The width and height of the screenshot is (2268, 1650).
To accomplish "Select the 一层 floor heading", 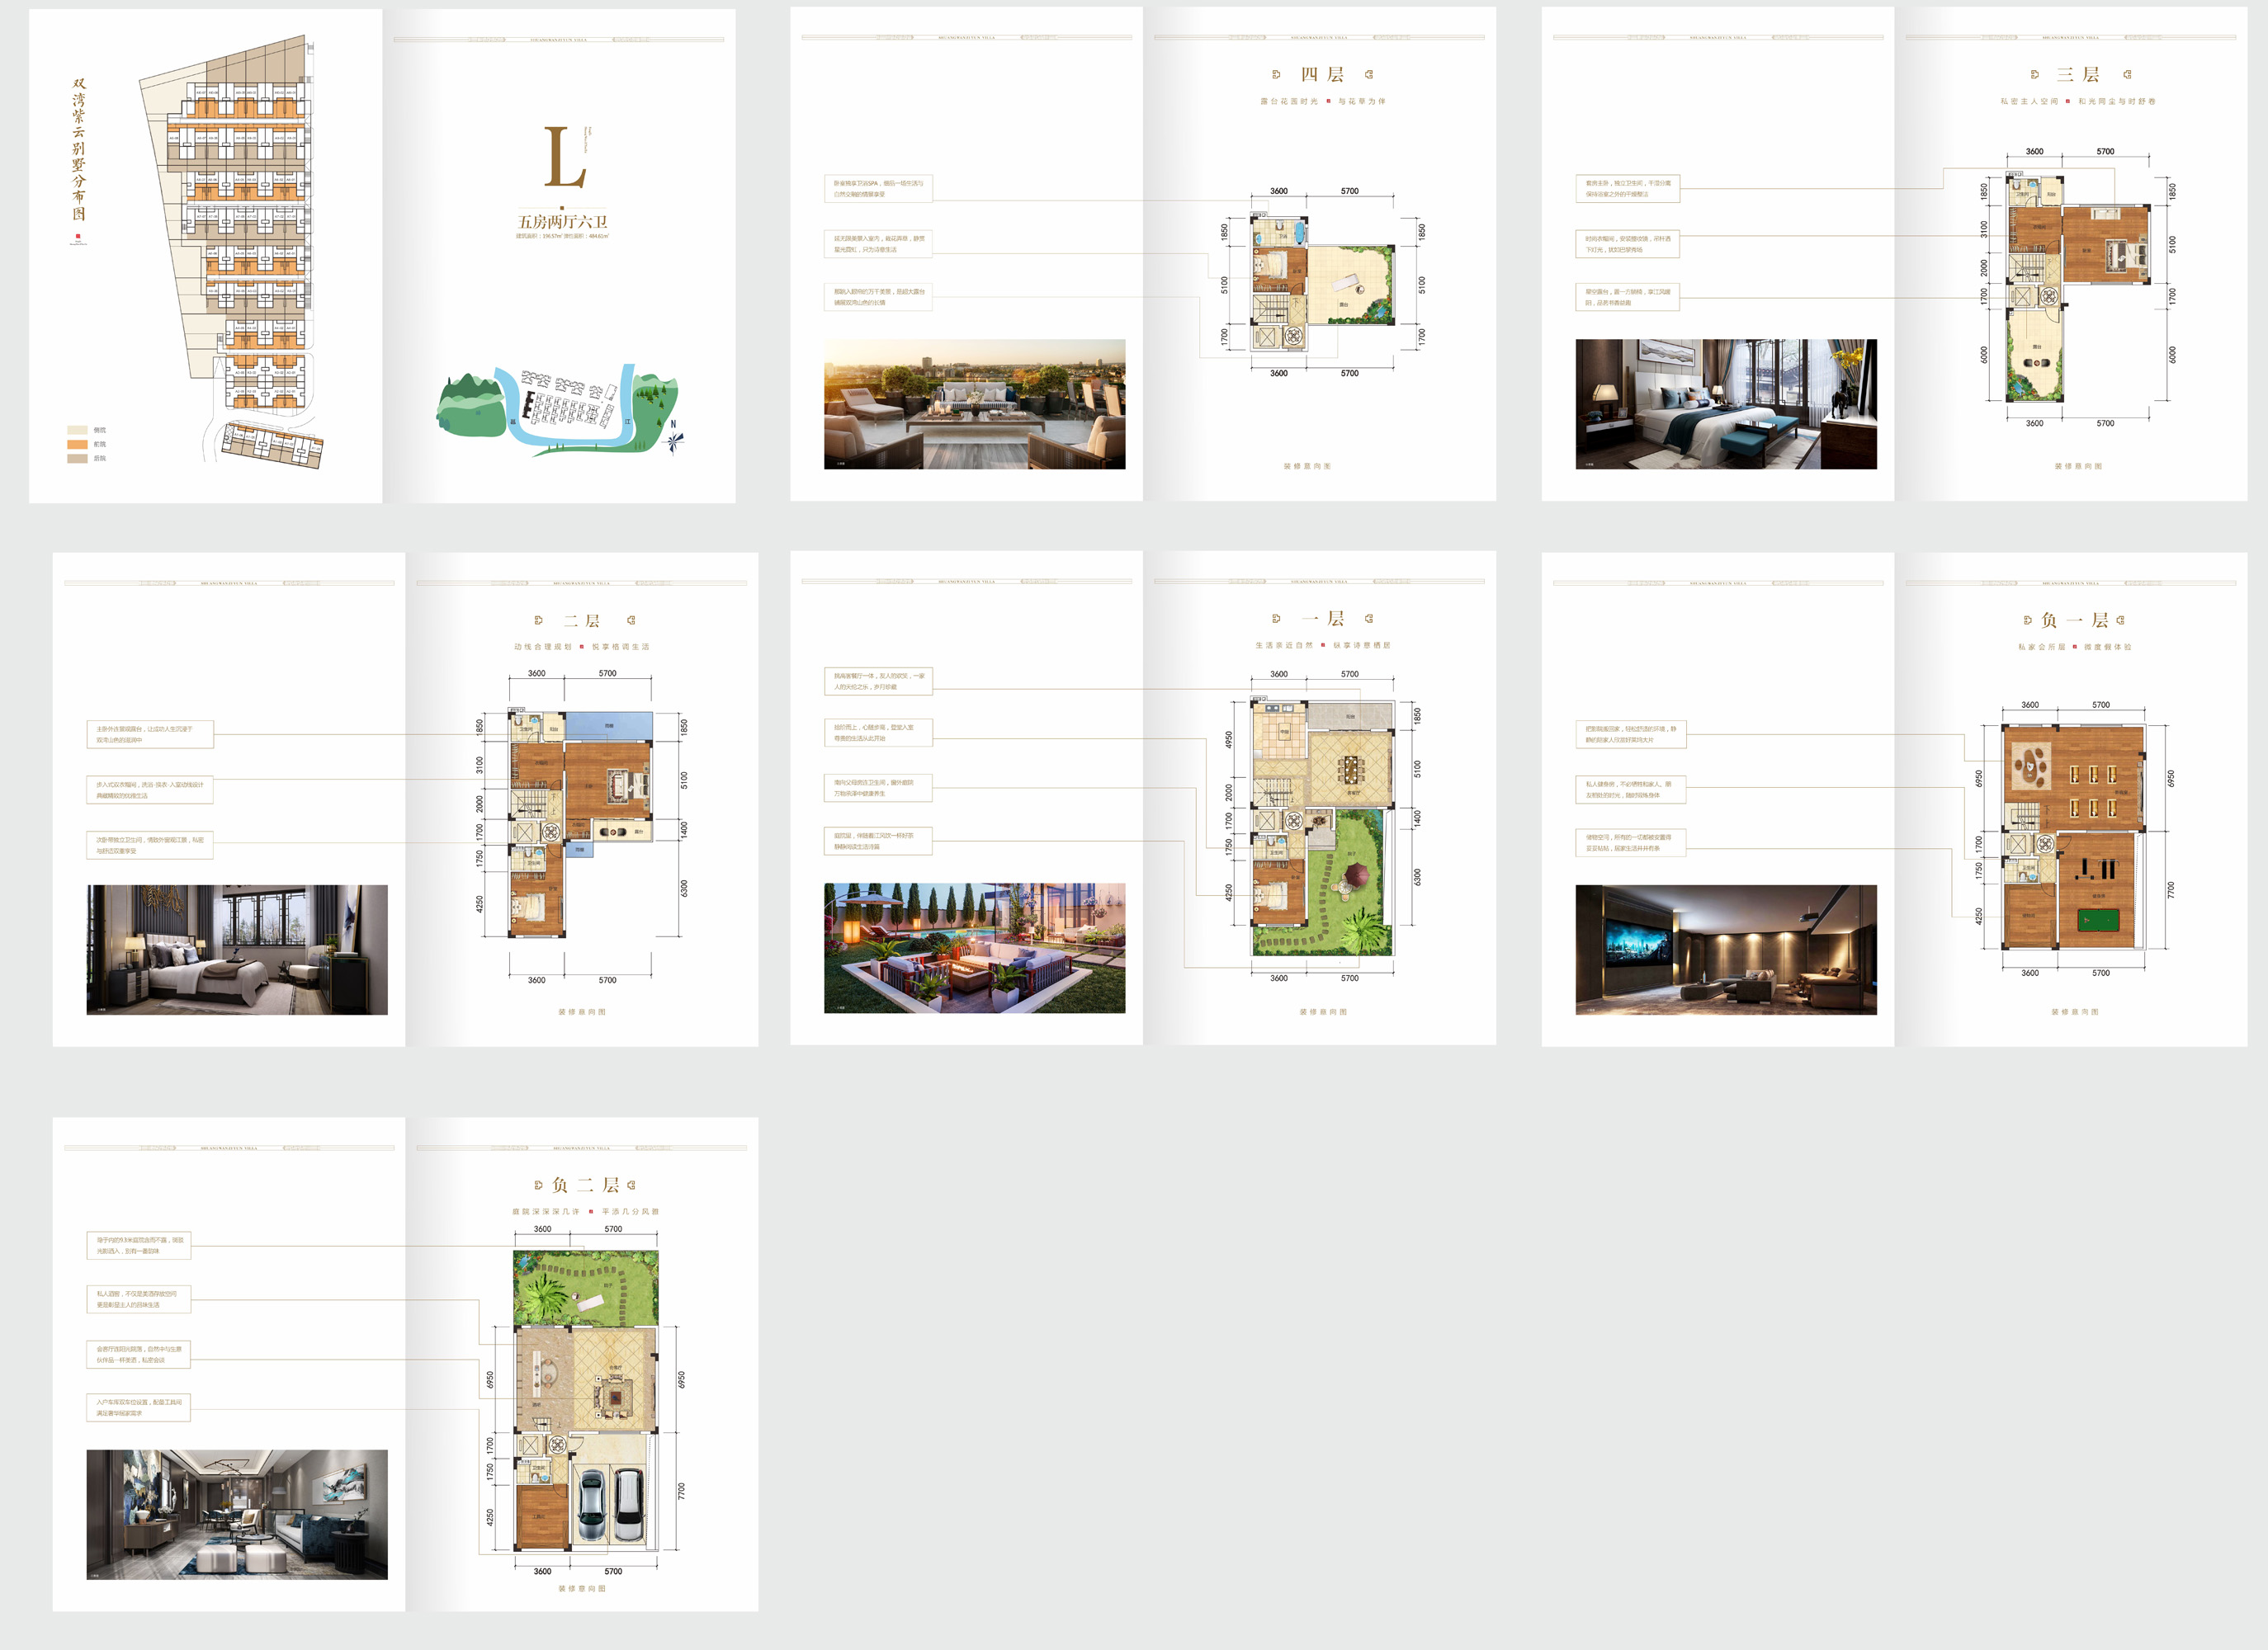I will [x=1322, y=619].
